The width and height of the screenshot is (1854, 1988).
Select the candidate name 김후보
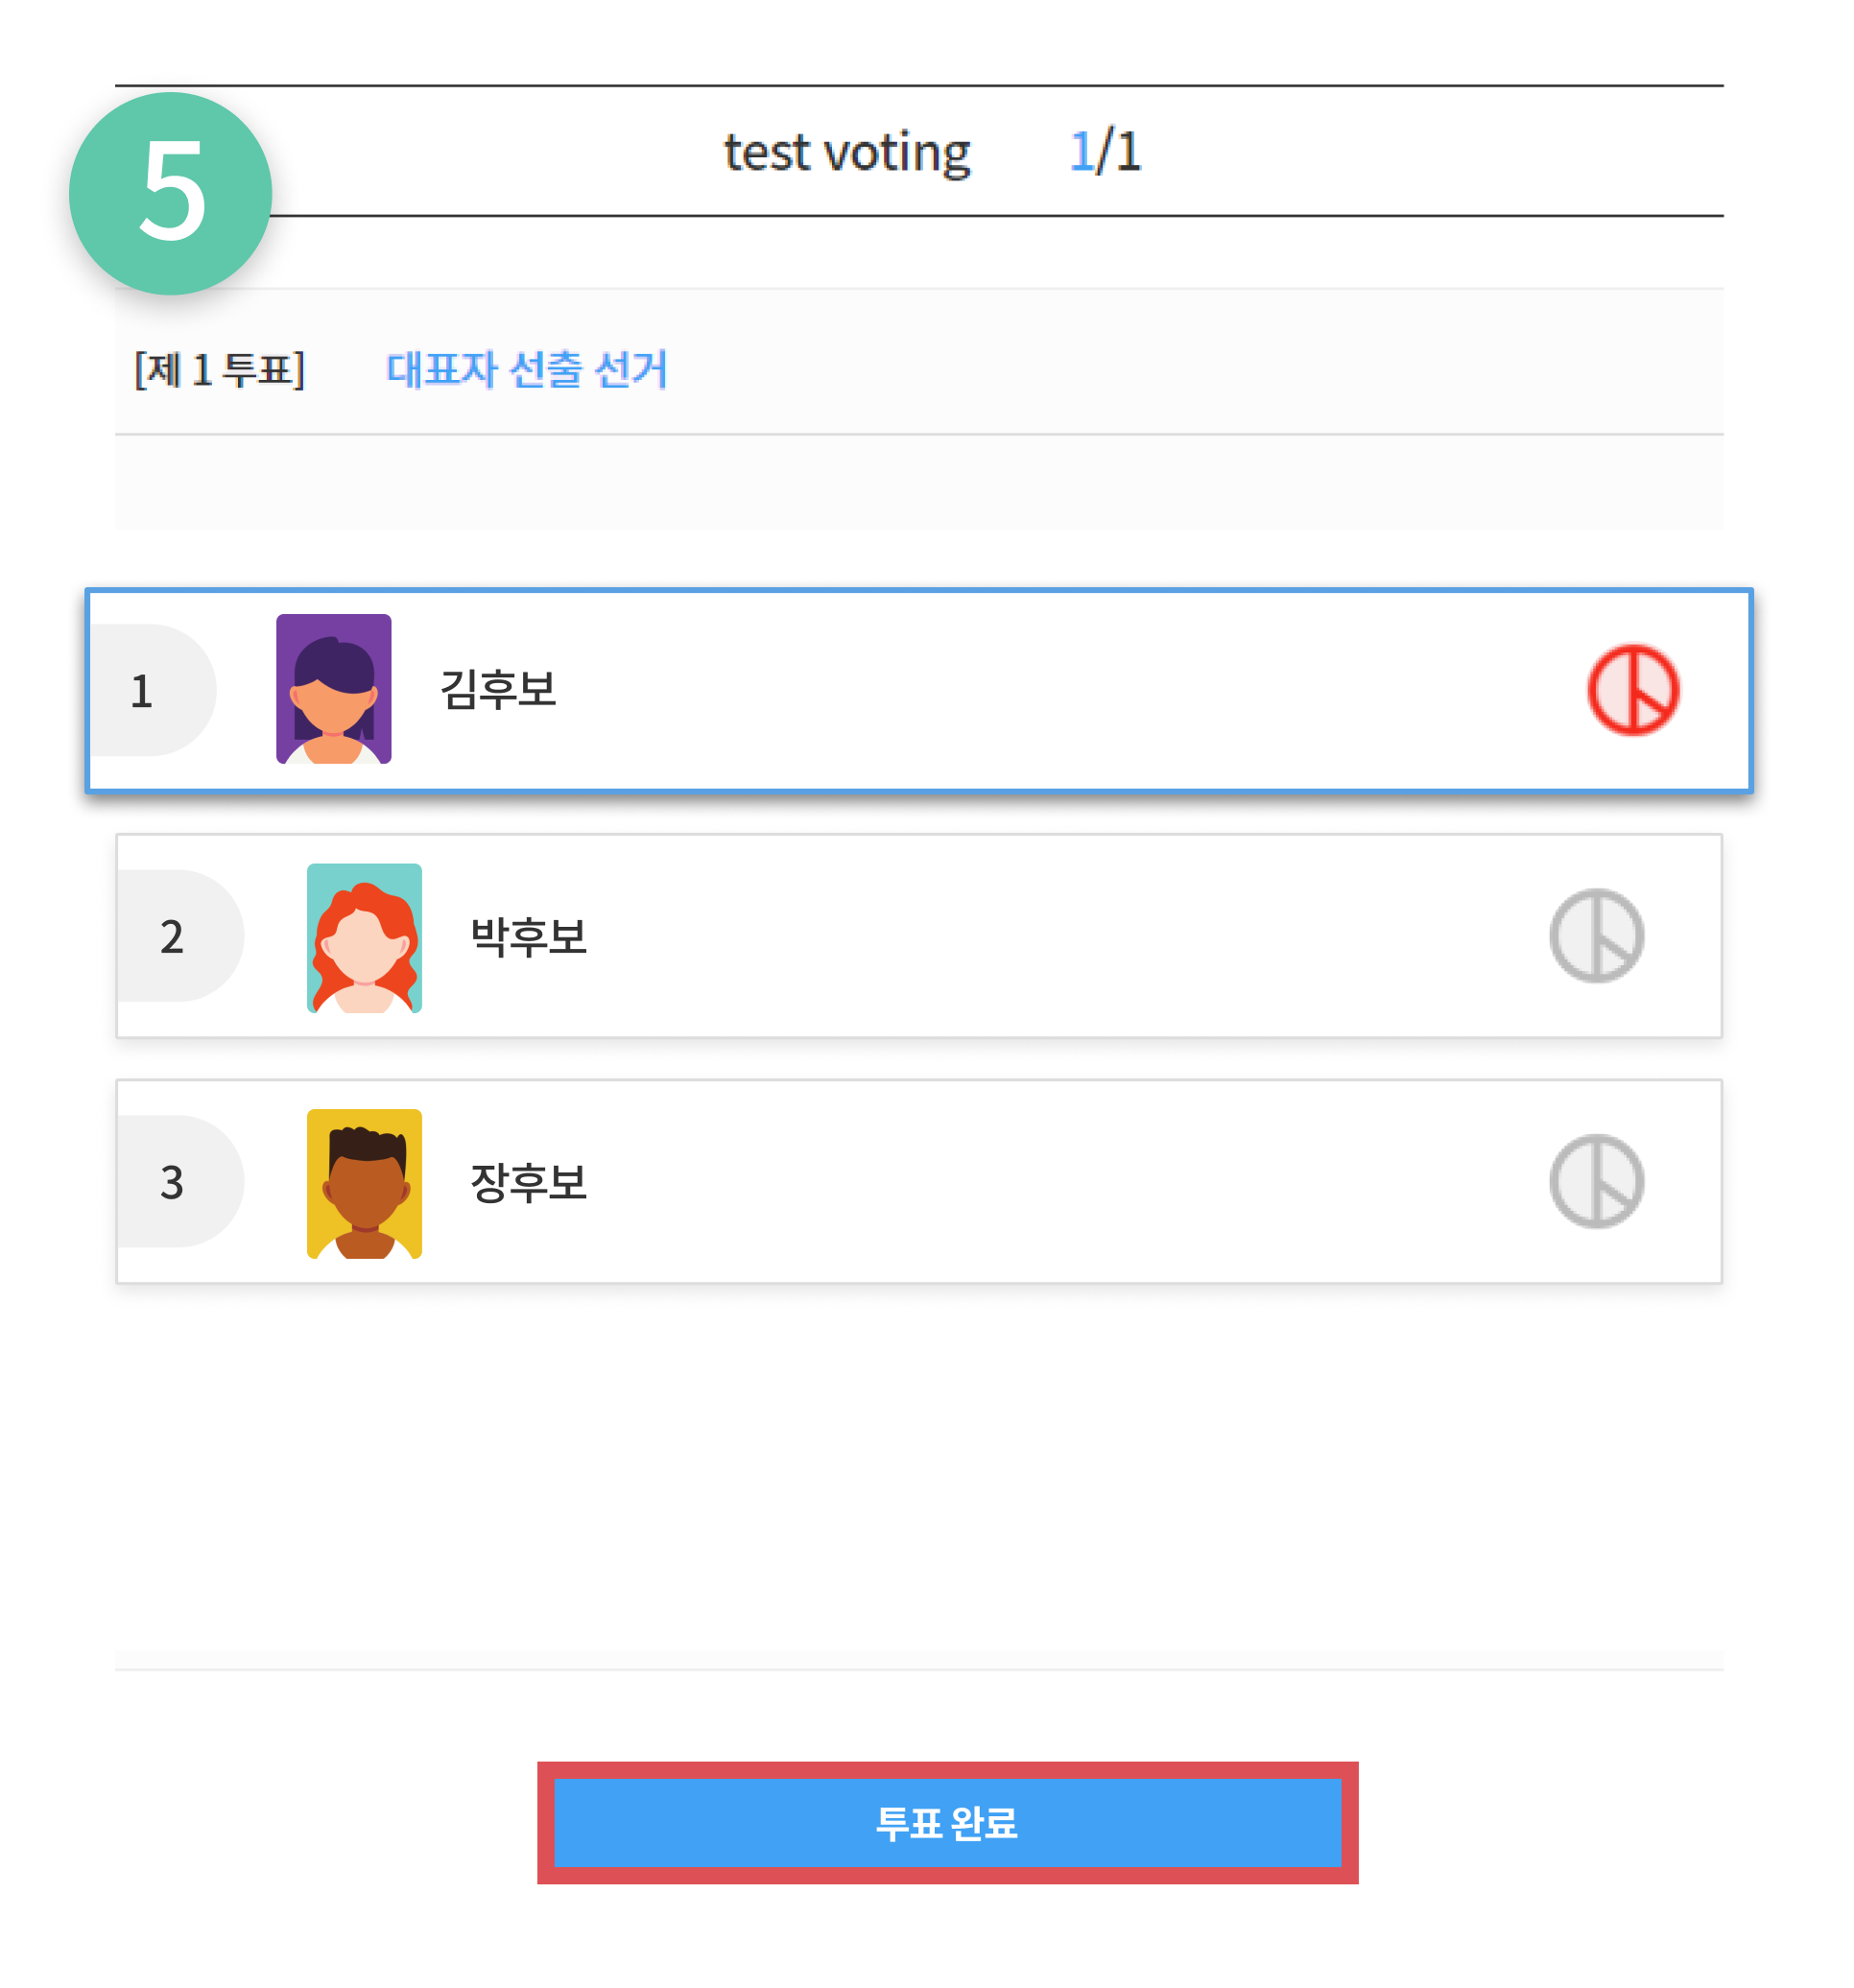(x=498, y=690)
